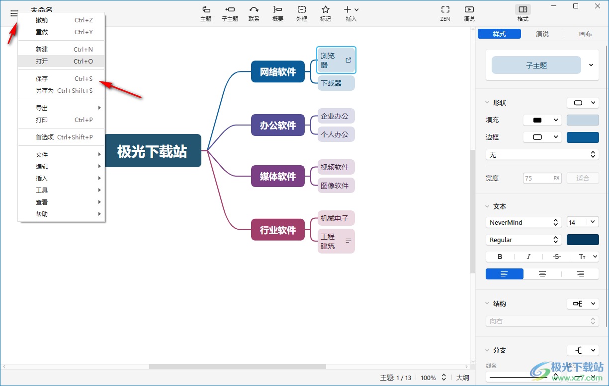
Task: Open the font size 14 dropdown
Action: (583, 222)
